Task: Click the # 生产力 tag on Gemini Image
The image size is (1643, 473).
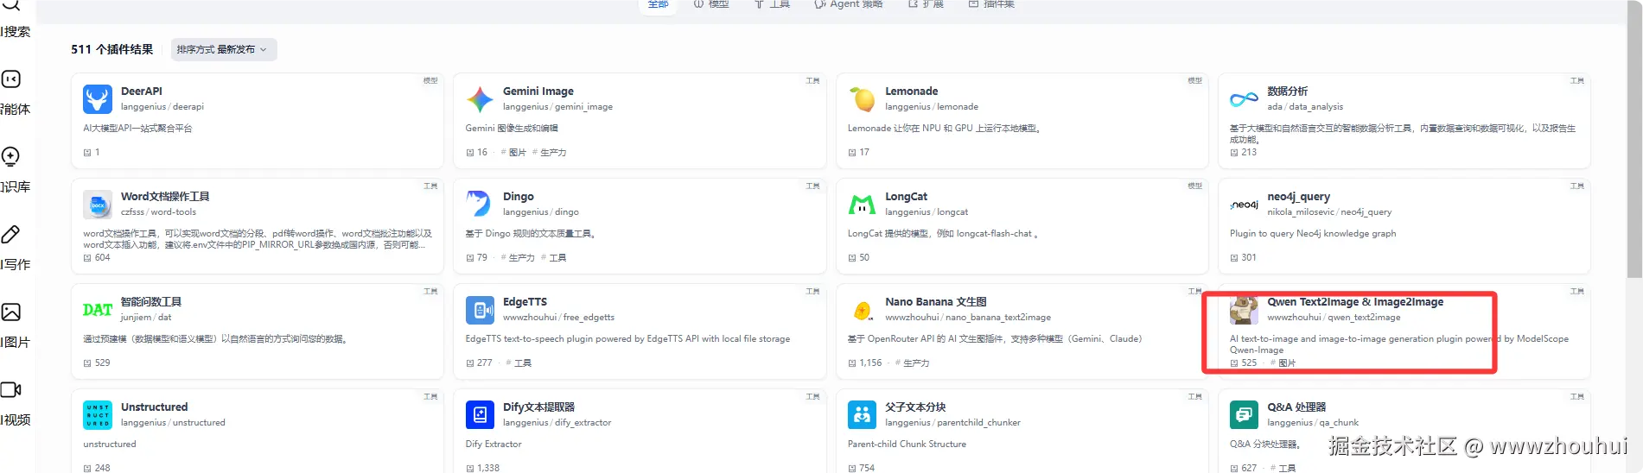Action: (x=550, y=152)
